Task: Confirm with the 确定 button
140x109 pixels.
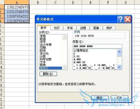Action: [100, 98]
